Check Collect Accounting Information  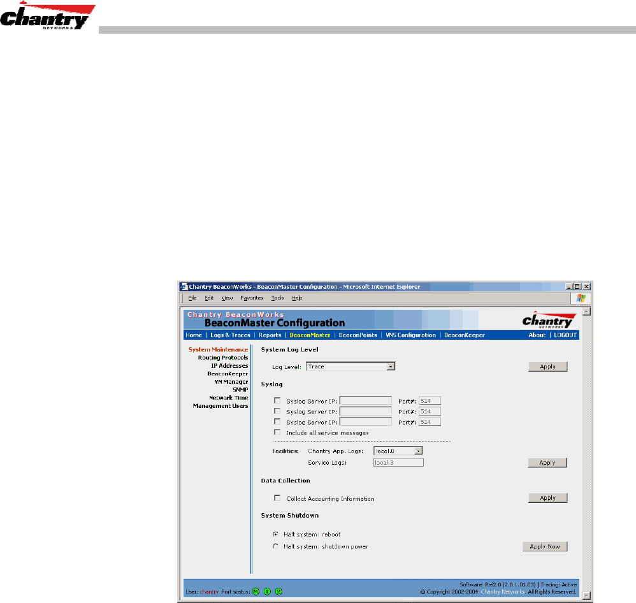click(277, 498)
